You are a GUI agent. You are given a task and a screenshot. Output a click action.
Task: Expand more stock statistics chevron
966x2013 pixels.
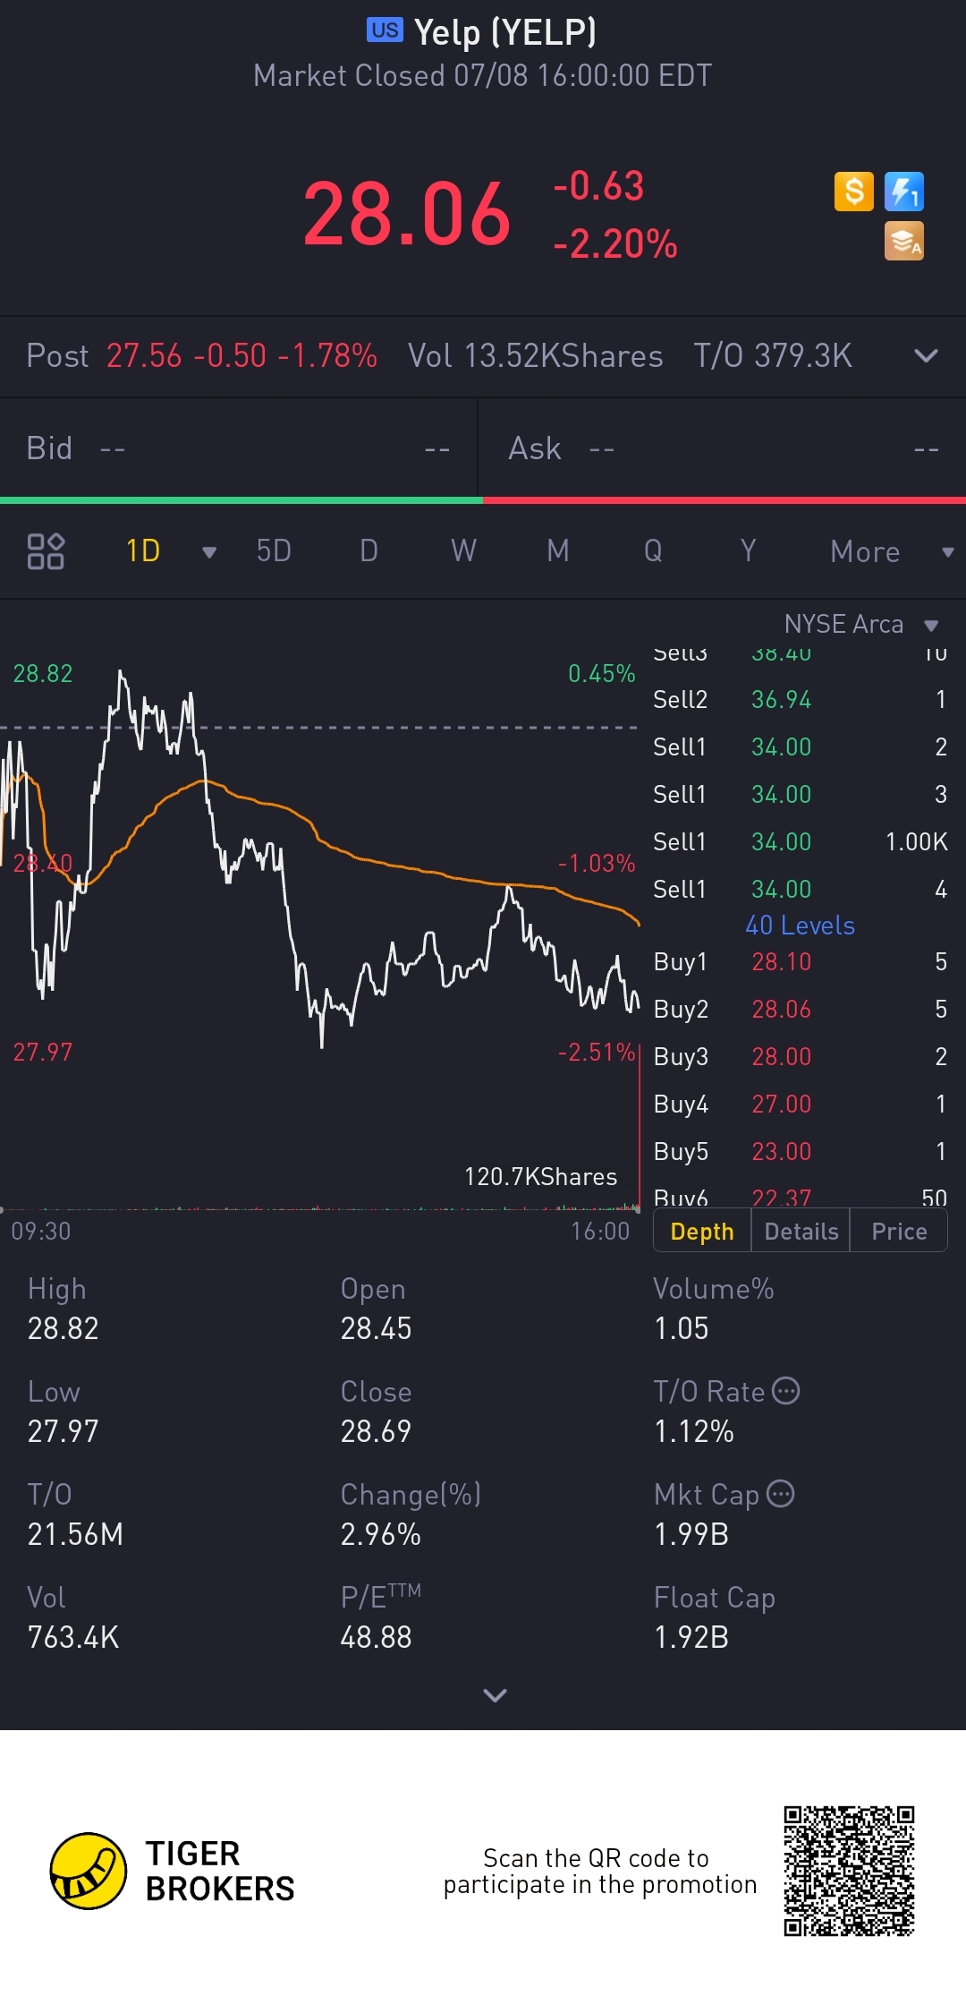(x=495, y=1694)
